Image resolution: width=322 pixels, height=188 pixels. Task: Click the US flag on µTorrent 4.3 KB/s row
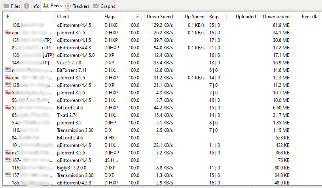tap(8, 92)
